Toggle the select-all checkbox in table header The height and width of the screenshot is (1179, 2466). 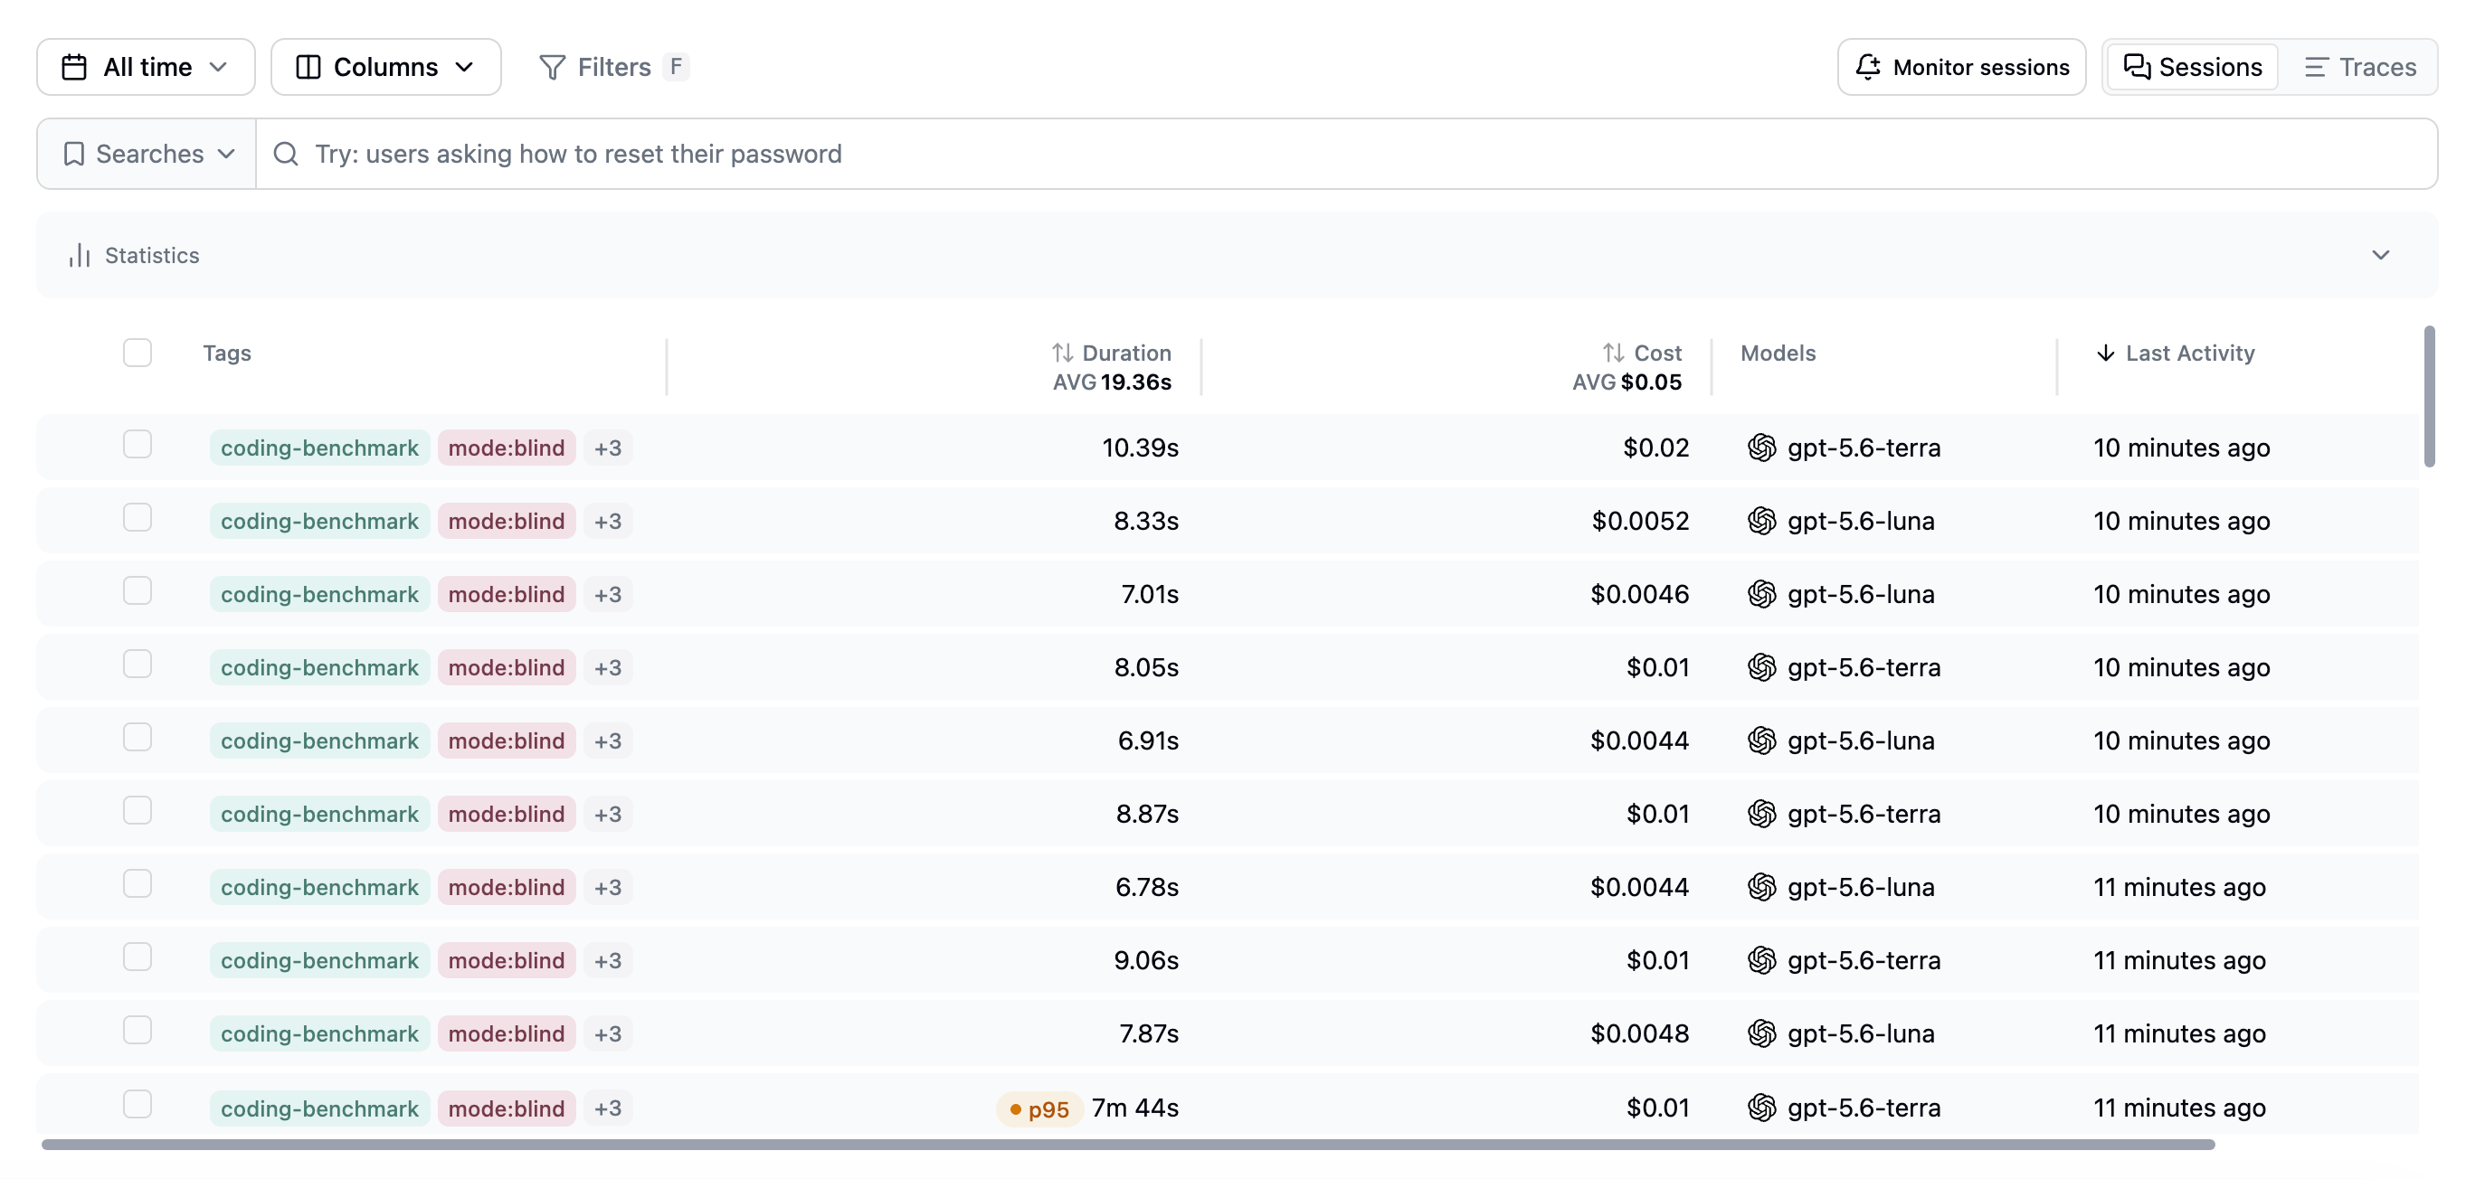coord(138,354)
